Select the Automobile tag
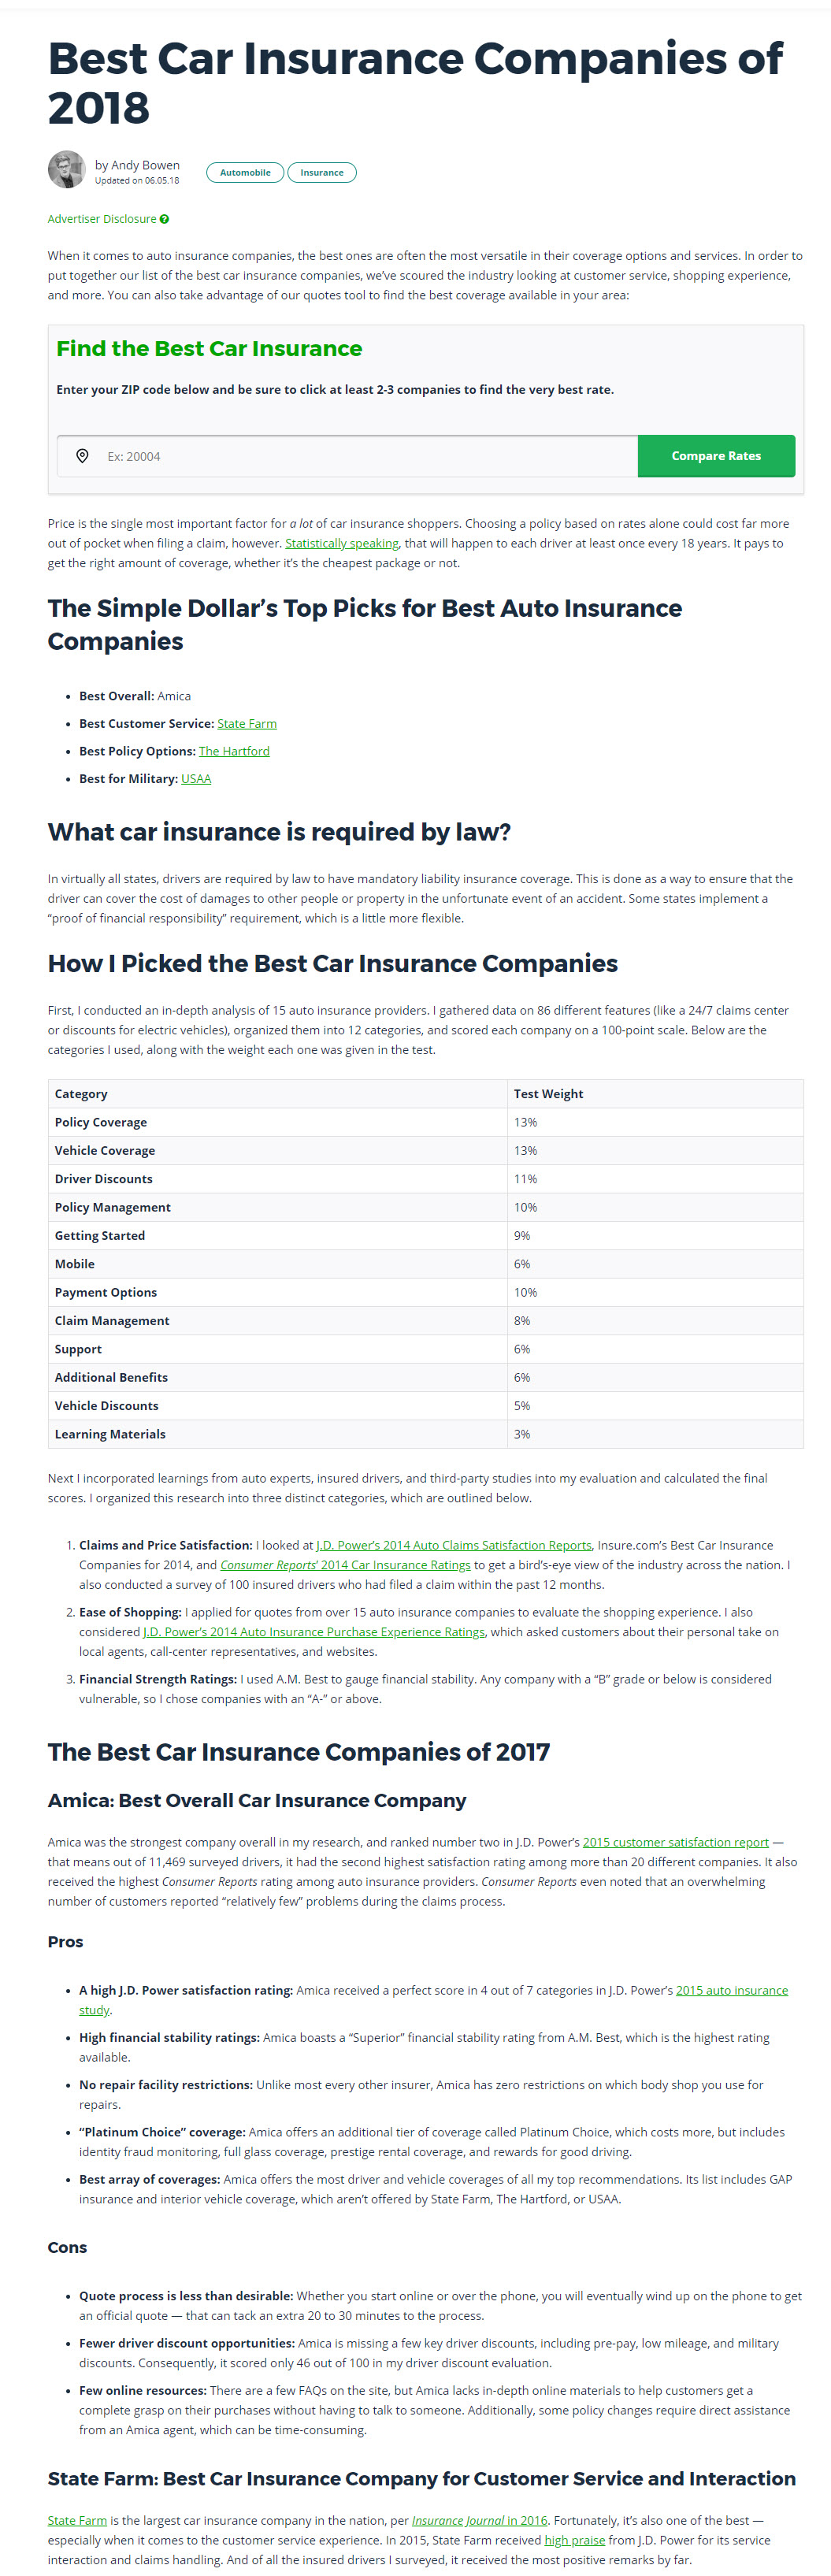The image size is (831, 2576). click(x=245, y=173)
